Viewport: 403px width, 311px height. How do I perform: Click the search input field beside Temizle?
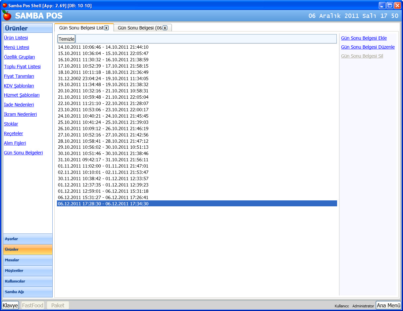click(206, 39)
